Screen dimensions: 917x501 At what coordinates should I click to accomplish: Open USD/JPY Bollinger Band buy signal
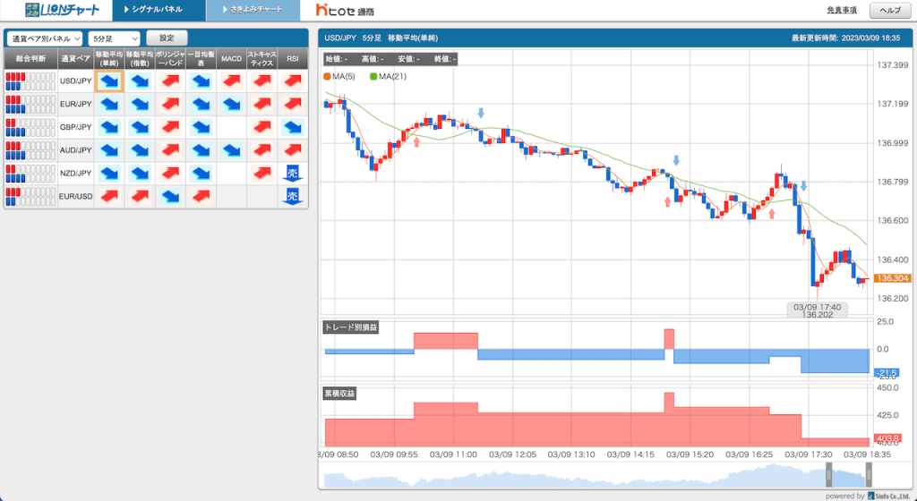(170, 81)
